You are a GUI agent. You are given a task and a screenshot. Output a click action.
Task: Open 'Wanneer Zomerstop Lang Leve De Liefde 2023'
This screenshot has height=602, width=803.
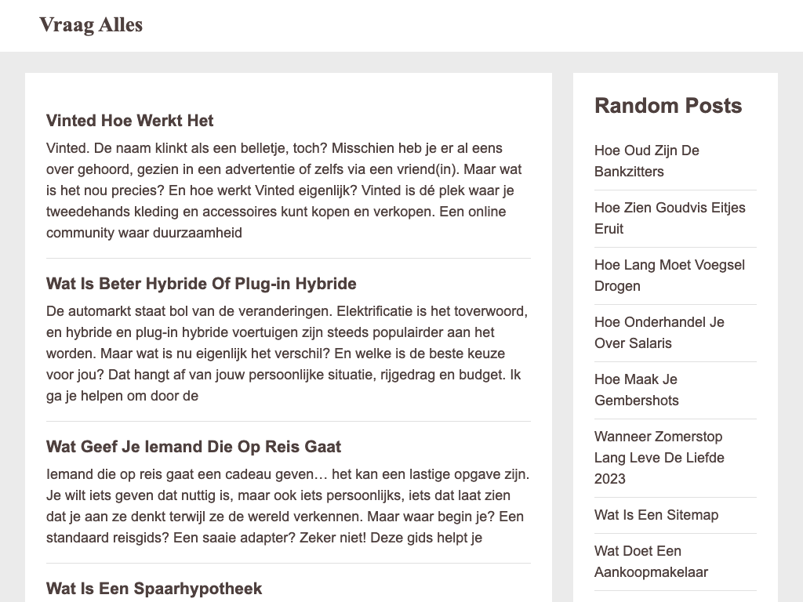[659, 457]
